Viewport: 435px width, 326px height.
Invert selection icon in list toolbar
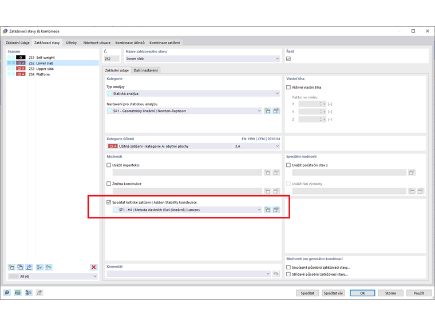click(49, 267)
